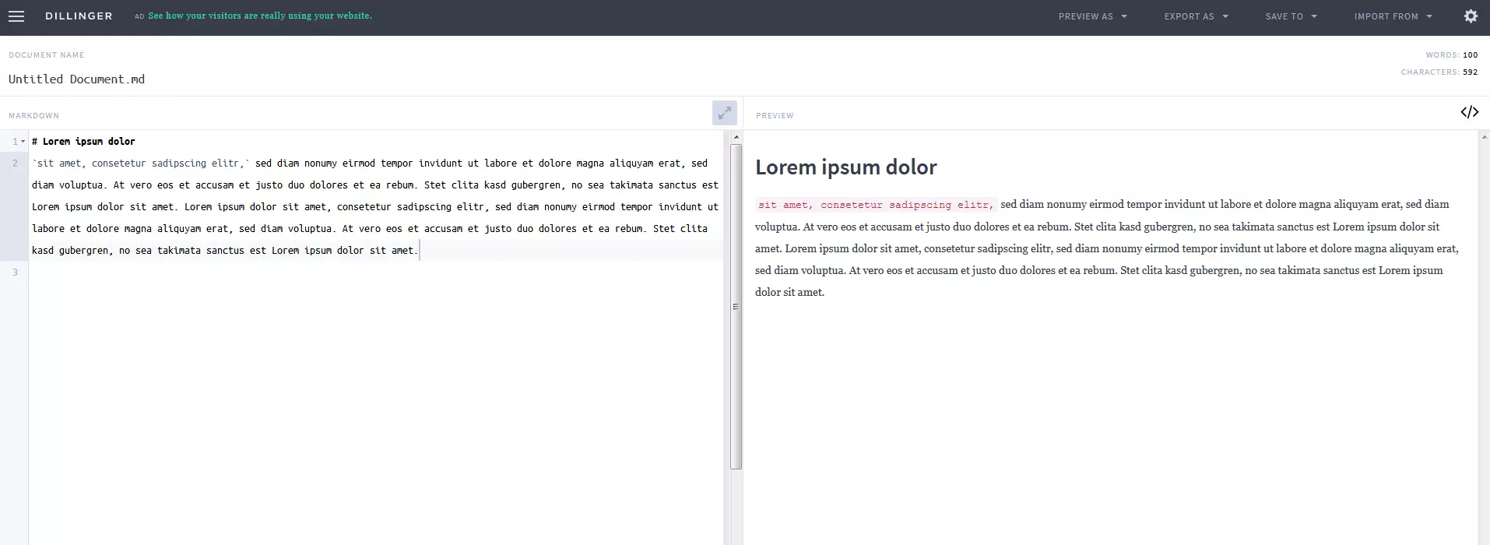Open the hamburger sidebar menu

[x=16, y=16]
